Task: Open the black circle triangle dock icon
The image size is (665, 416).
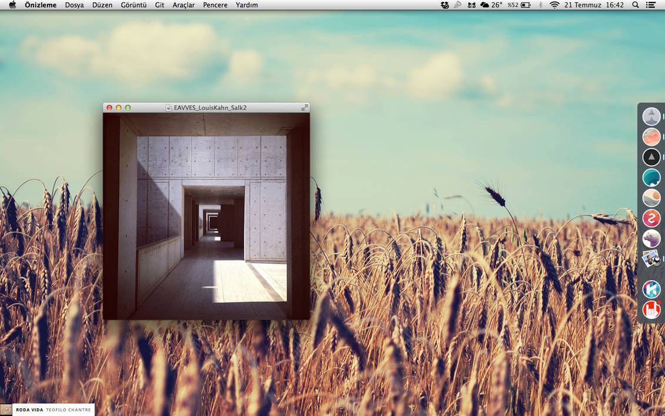Action: pyautogui.click(x=651, y=157)
